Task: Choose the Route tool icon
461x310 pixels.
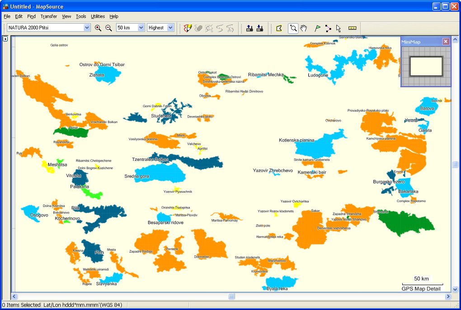Action: [328, 28]
